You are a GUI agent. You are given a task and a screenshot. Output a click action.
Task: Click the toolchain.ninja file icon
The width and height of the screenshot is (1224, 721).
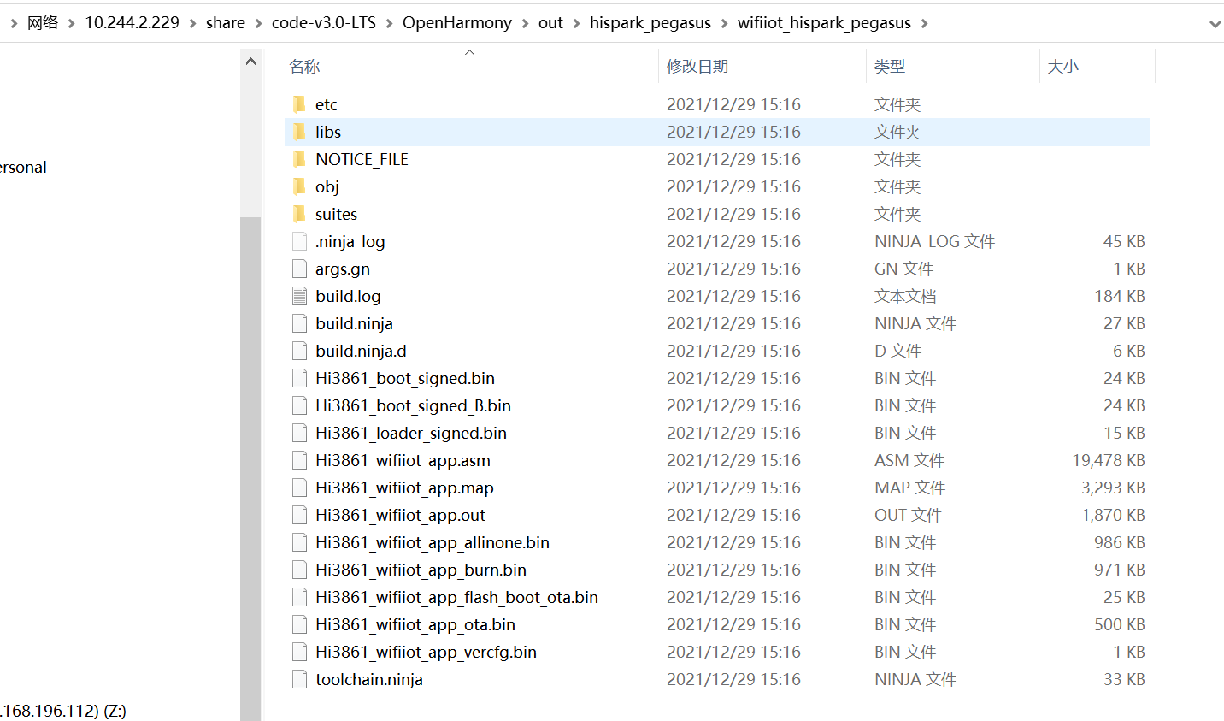pos(299,679)
